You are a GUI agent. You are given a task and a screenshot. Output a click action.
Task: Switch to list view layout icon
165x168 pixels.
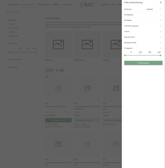click(x=57, y=70)
